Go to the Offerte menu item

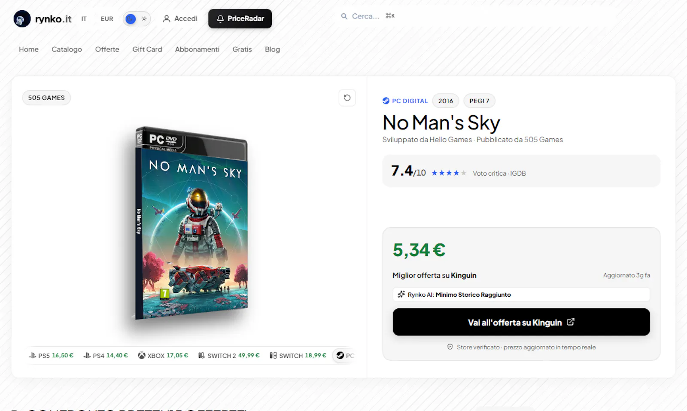(x=107, y=49)
